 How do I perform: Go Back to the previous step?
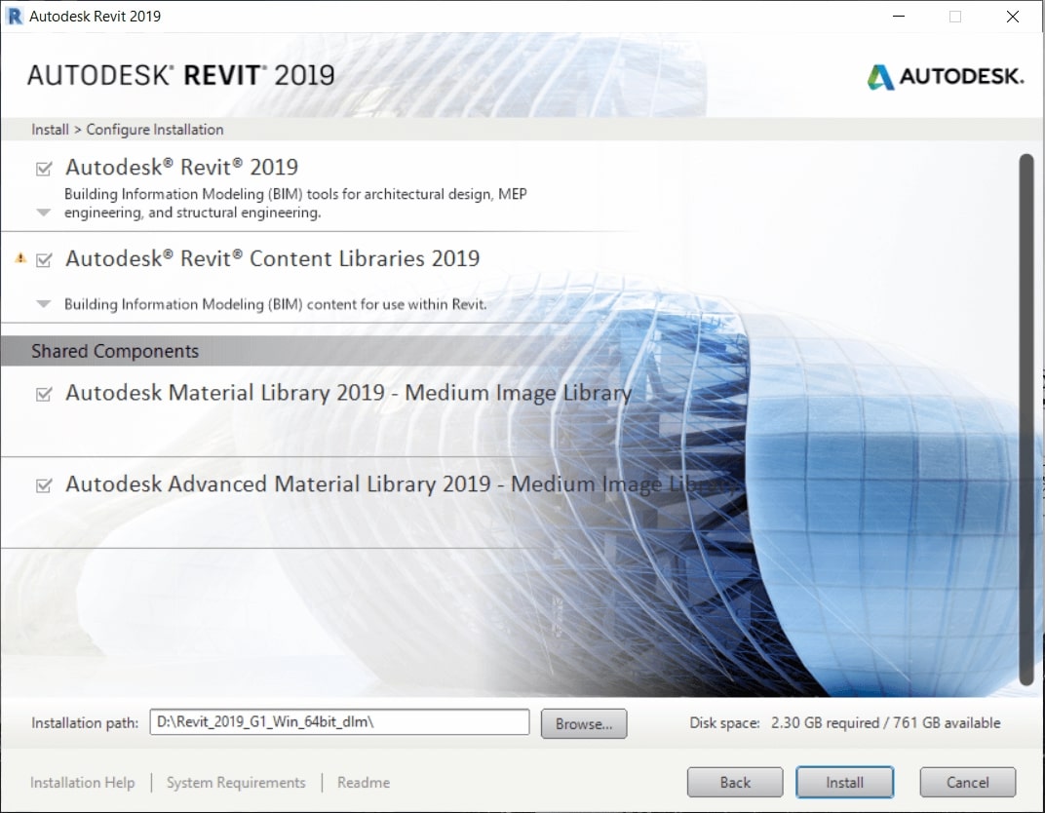click(x=735, y=782)
